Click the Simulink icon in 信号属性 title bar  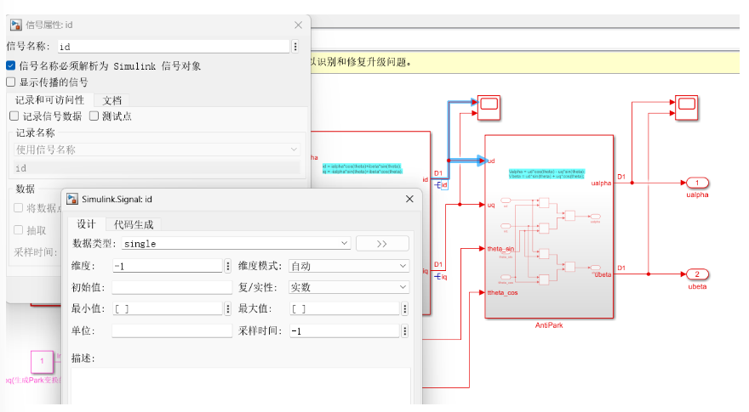pyautogui.click(x=16, y=25)
